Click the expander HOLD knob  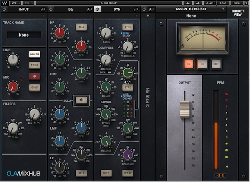[128, 128]
